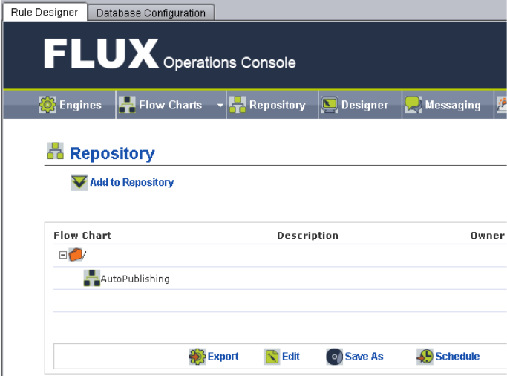The height and width of the screenshot is (376, 507).
Task: Select the orange root folder icon
Action: coord(75,255)
